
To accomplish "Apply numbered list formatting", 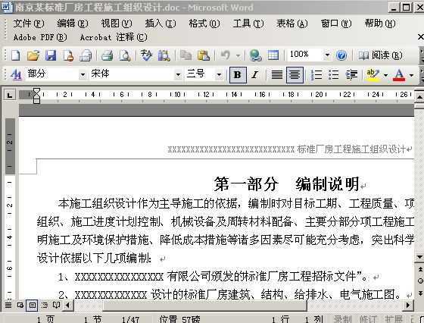I will point(316,74).
